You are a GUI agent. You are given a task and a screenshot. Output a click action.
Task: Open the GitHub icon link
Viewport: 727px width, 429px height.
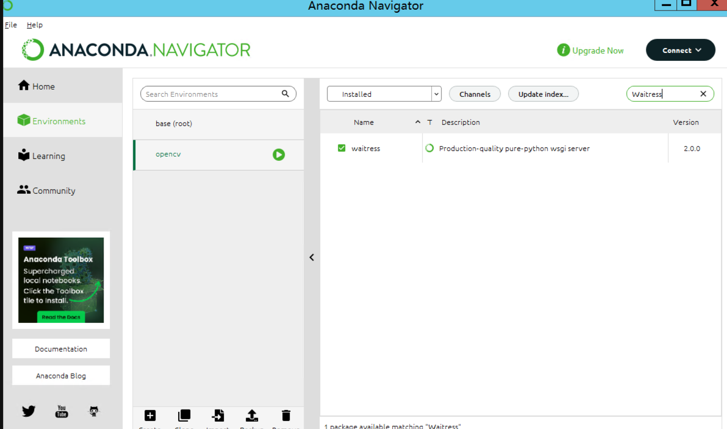[x=94, y=411]
